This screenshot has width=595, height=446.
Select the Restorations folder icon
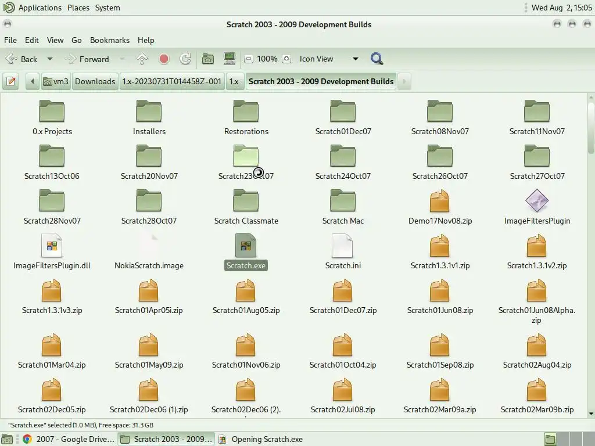246,111
